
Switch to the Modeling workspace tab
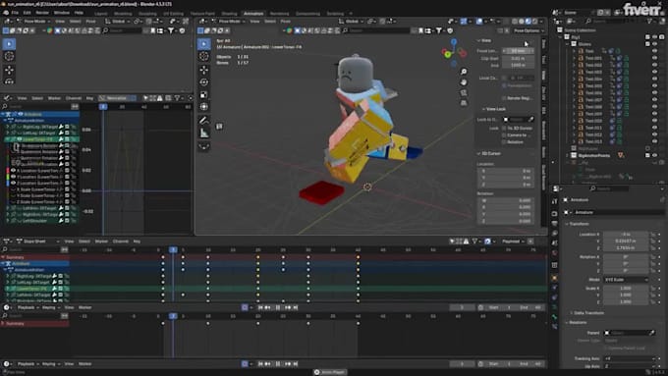(x=123, y=14)
